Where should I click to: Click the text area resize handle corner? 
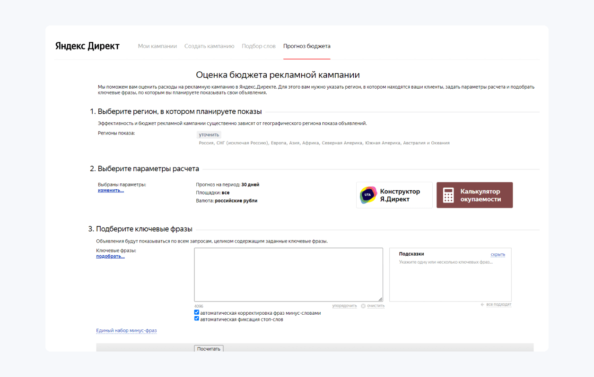[x=380, y=299]
